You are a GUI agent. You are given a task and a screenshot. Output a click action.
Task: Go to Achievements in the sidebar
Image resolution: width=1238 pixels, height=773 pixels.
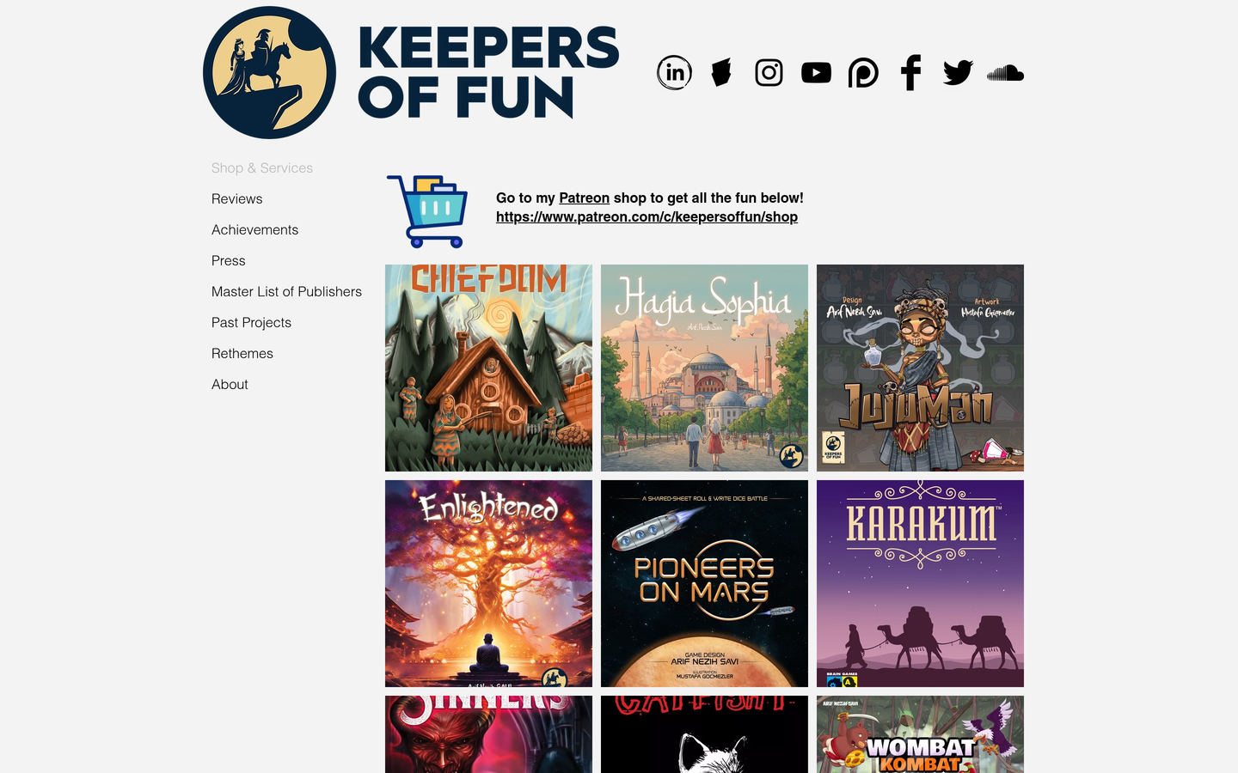tap(255, 230)
